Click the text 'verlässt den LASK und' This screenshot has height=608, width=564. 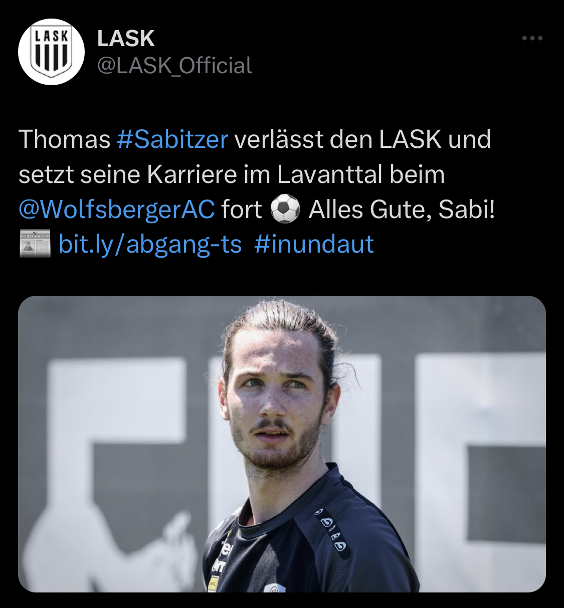(362, 139)
